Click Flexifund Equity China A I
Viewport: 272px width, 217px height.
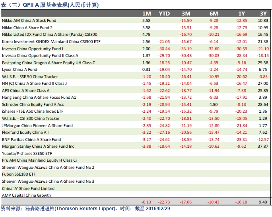click(x=25, y=132)
